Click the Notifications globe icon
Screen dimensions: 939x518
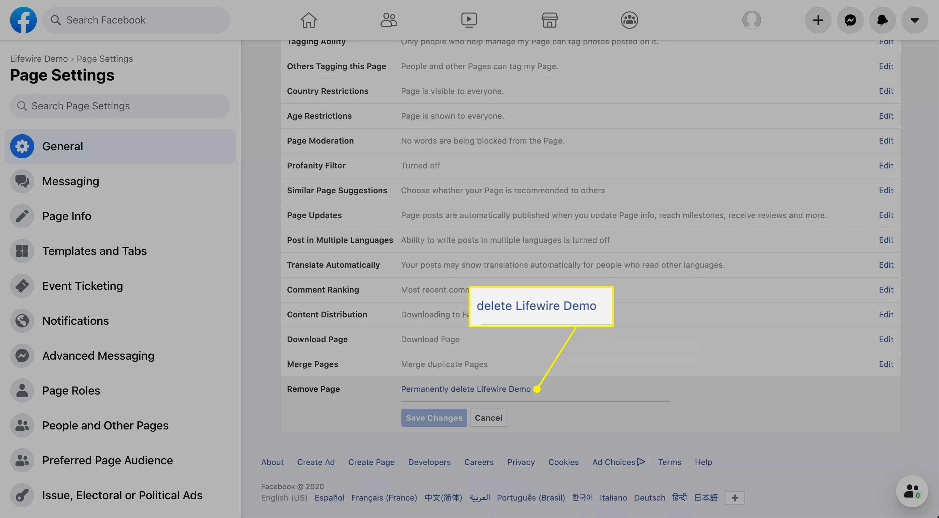[x=22, y=321]
